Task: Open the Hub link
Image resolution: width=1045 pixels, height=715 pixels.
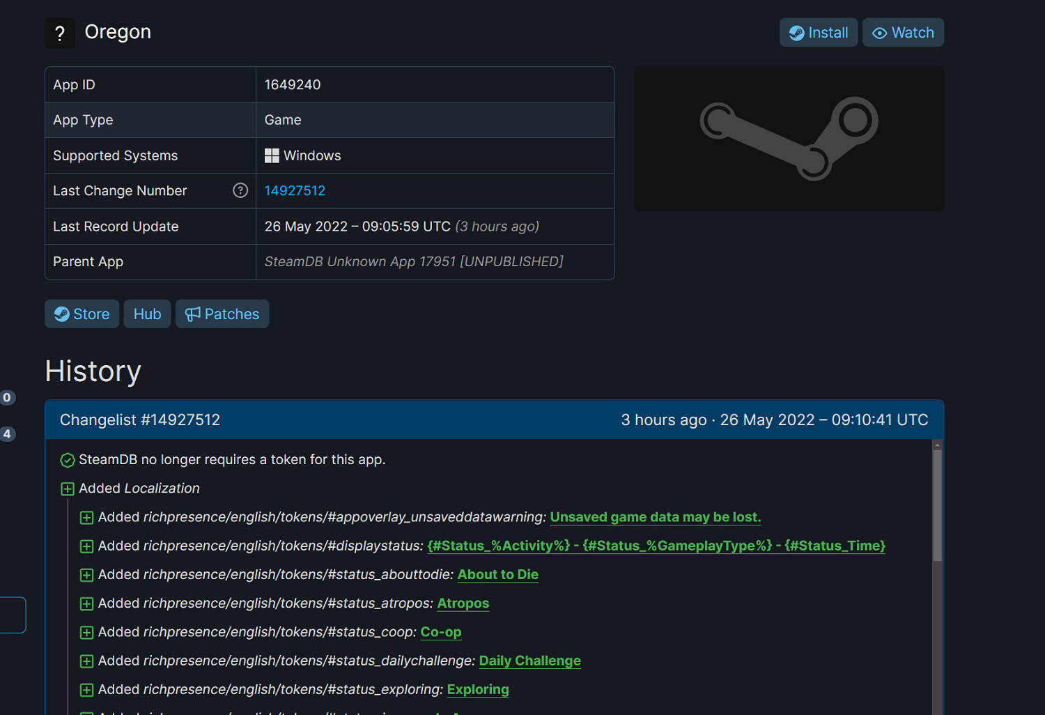Action: (x=147, y=314)
